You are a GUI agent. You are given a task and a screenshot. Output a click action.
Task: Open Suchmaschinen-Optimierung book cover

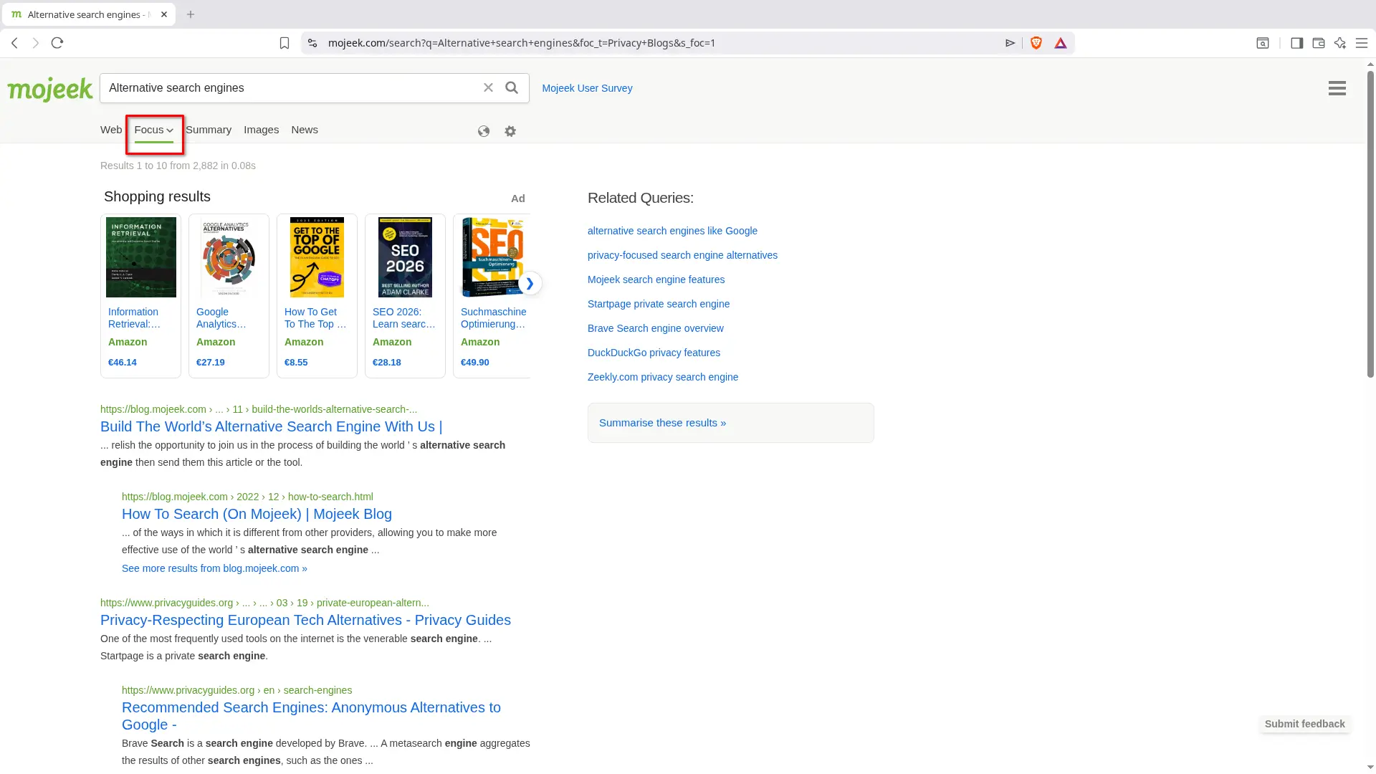tap(493, 257)
